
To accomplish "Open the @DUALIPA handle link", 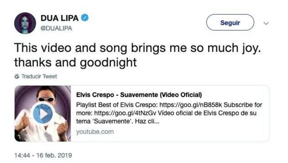I will tap(56, 28).
